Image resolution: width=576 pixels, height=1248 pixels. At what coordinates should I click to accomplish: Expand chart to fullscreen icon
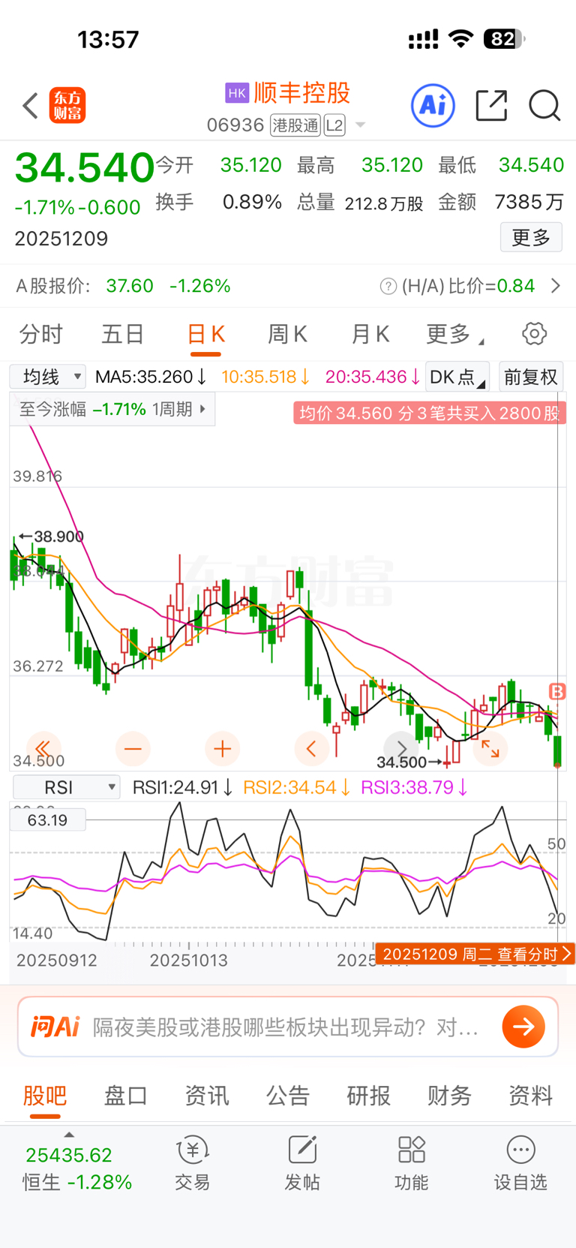490,748
